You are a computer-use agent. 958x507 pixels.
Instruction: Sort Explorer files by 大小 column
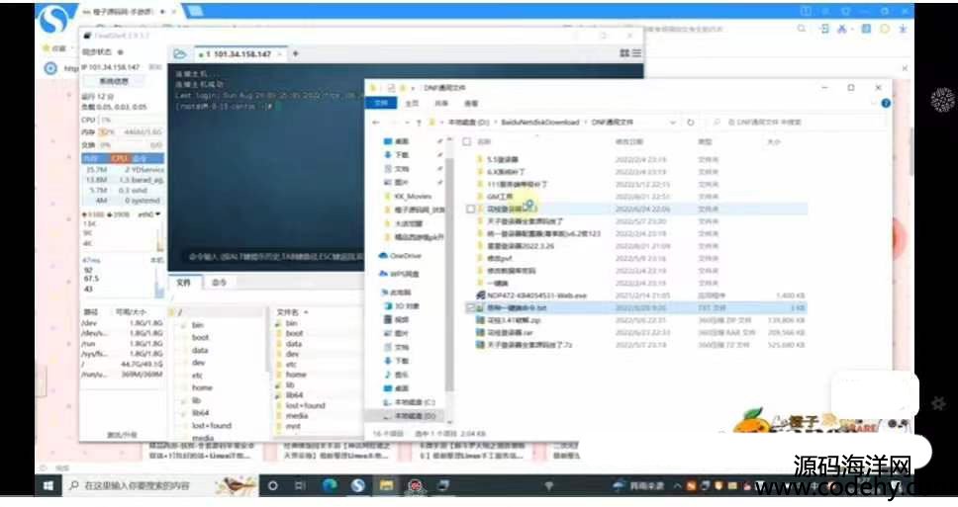pos(774,141)
